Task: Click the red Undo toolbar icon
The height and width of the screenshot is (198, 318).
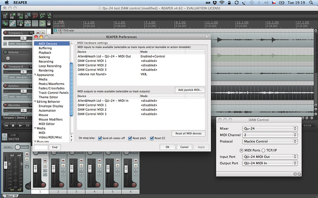Action: (35, 16)
